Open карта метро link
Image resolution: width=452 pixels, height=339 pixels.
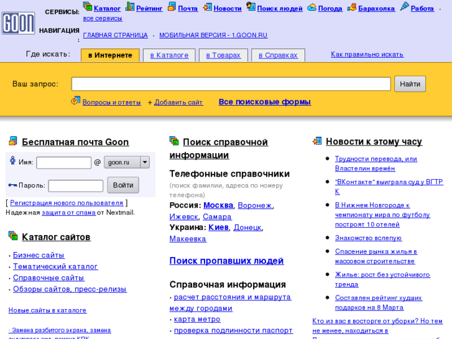[197, 319]
